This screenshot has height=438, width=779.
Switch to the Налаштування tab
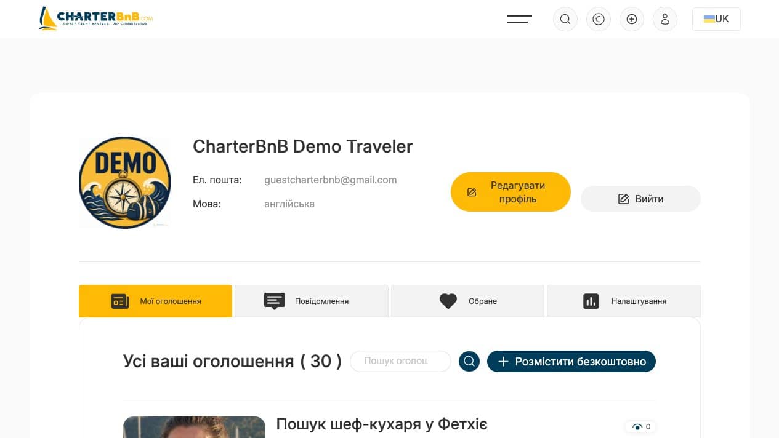pyautogui.click(x=624, y=301)
